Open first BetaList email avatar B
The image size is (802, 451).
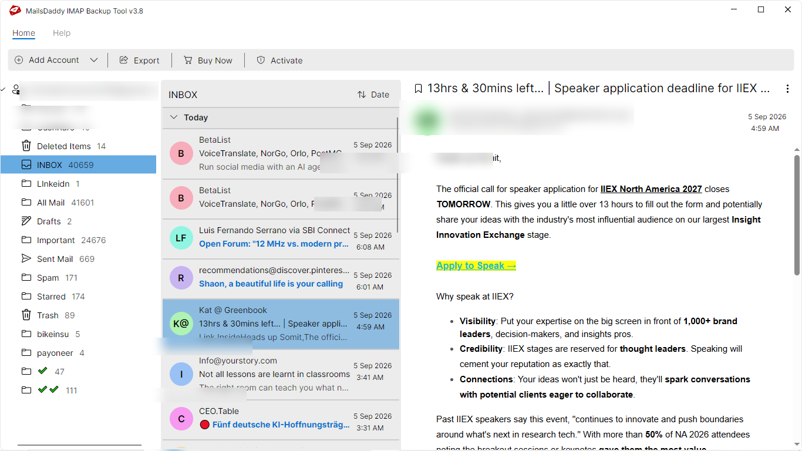coord(181,154)
